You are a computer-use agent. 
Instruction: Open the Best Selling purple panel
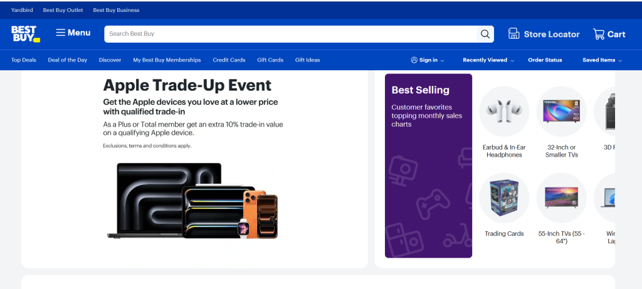[428, 166]
